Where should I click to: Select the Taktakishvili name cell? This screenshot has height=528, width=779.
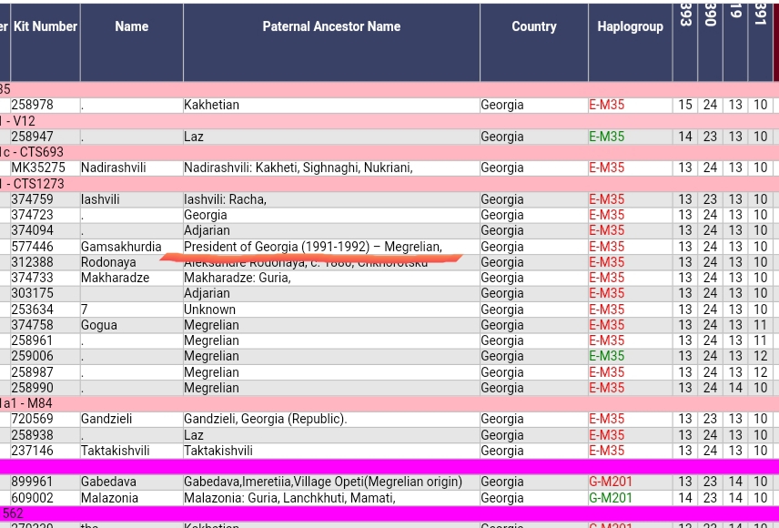tap(115, 451)
